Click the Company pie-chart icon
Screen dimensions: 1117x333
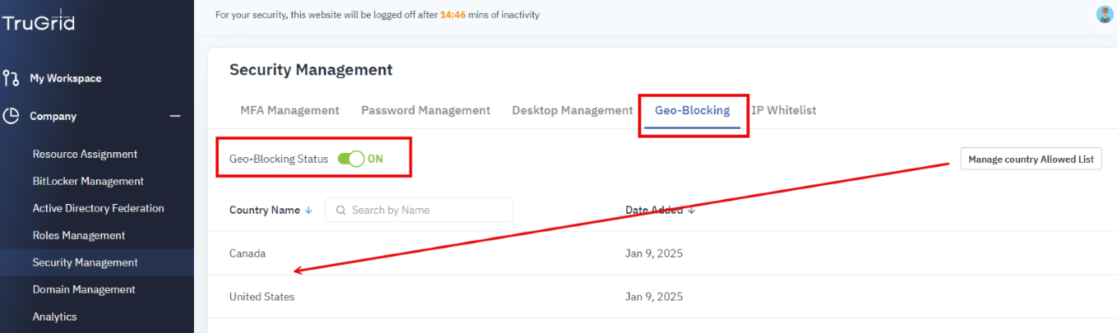click(11, 116)
